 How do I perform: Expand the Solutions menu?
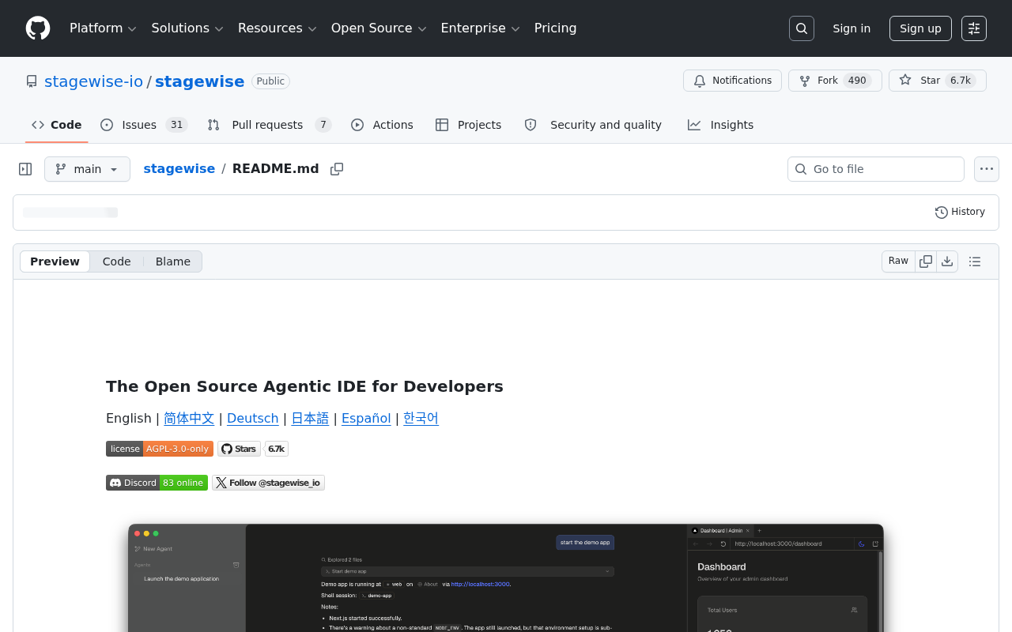(x=187, y=28)
